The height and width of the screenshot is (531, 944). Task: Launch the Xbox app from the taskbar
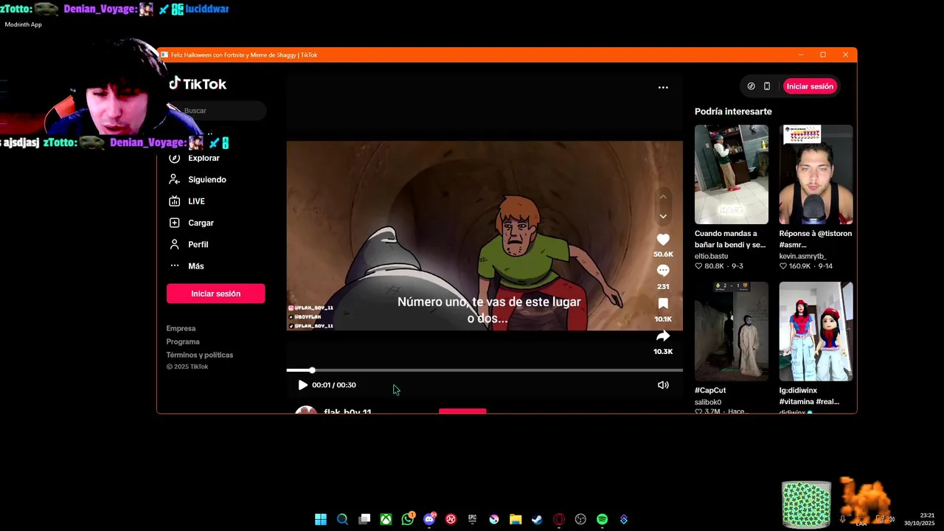coord(386,519)
